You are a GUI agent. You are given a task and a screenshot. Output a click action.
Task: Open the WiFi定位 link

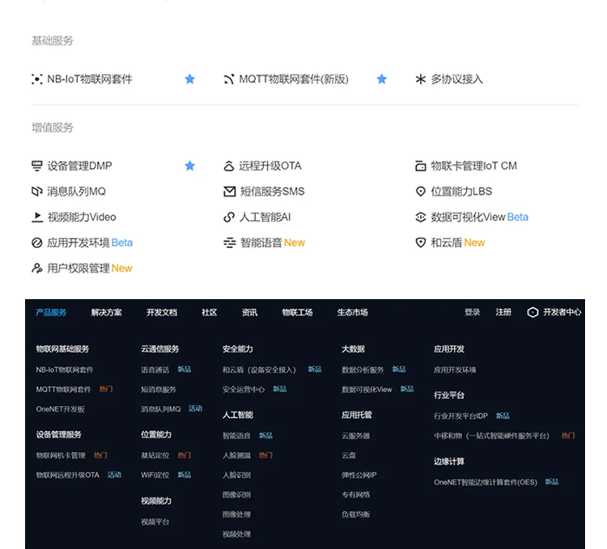pyautogui.click(x=155, y=475)
